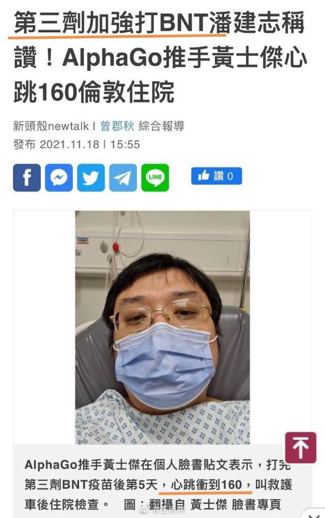The image size is (325, 518).
Task: Open the hospital selfie photo
Action: 162,328
